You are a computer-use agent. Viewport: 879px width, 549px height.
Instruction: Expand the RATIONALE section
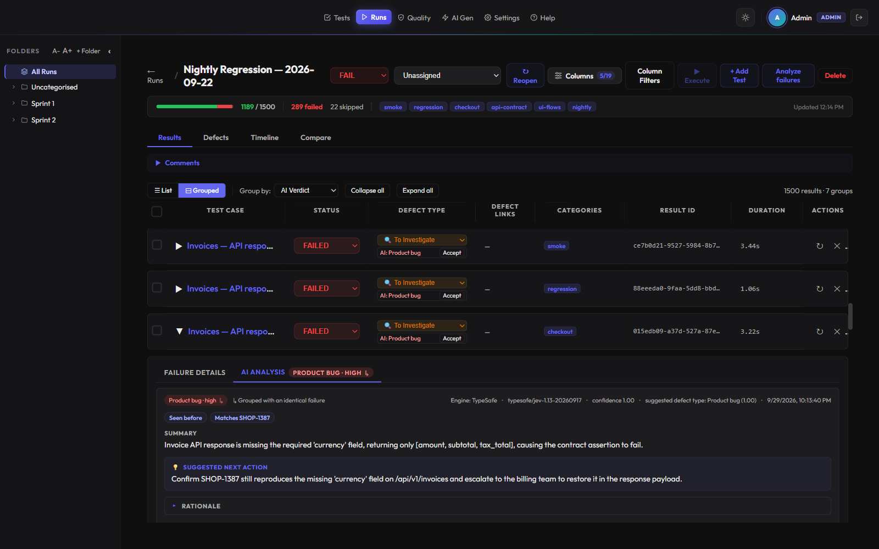click(x=497, y=506)
